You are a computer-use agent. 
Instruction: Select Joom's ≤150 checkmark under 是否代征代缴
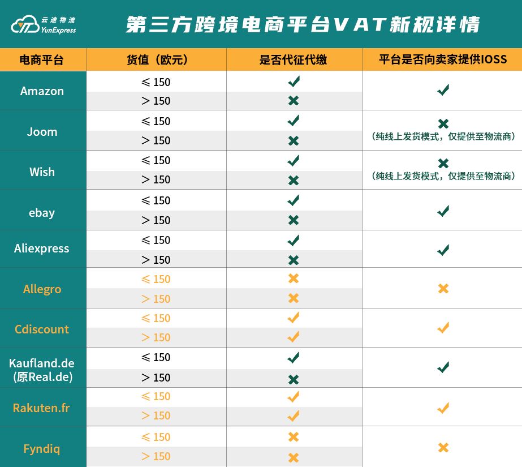point(294,120)
